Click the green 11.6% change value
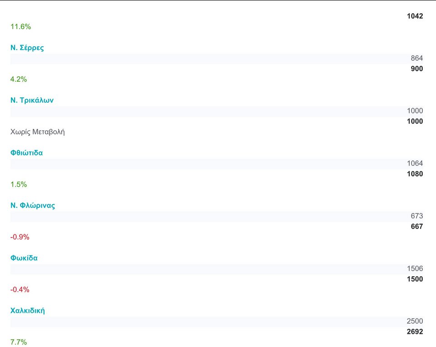The image size is (436, 347). pyautogui.click(x=20, y=27)
